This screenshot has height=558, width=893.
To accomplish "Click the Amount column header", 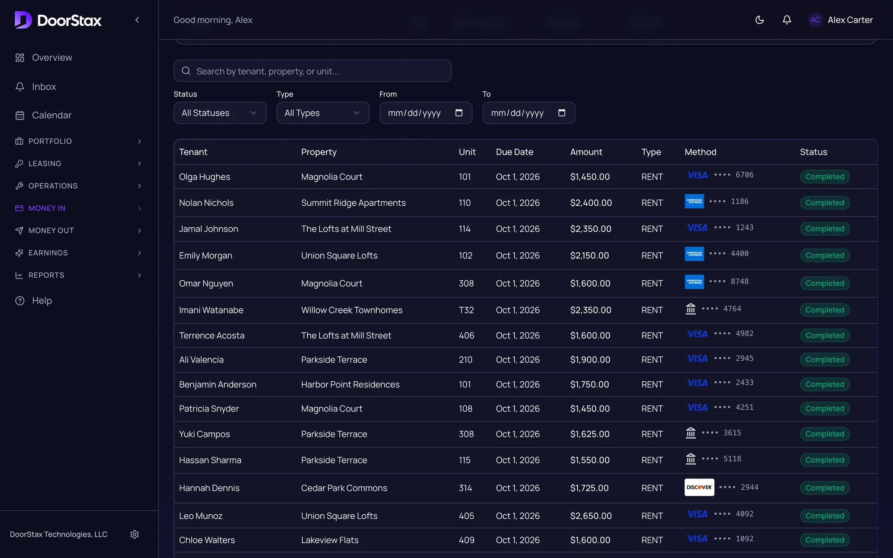I will click(x=586, y=152).
